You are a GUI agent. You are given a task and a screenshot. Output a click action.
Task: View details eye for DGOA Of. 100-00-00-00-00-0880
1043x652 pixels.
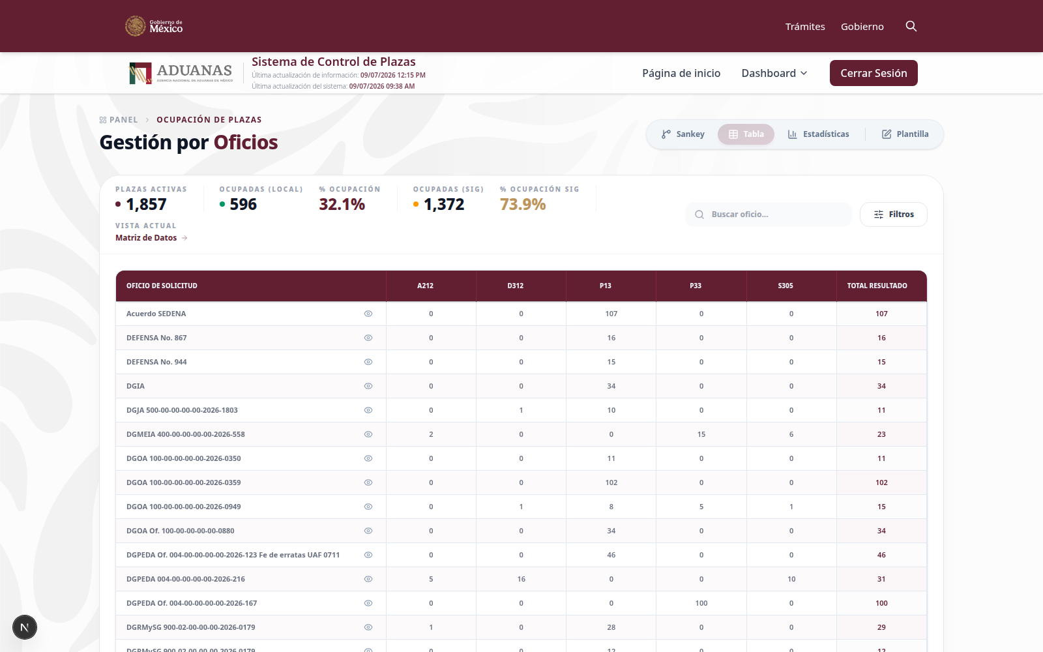tap(368, 531)
